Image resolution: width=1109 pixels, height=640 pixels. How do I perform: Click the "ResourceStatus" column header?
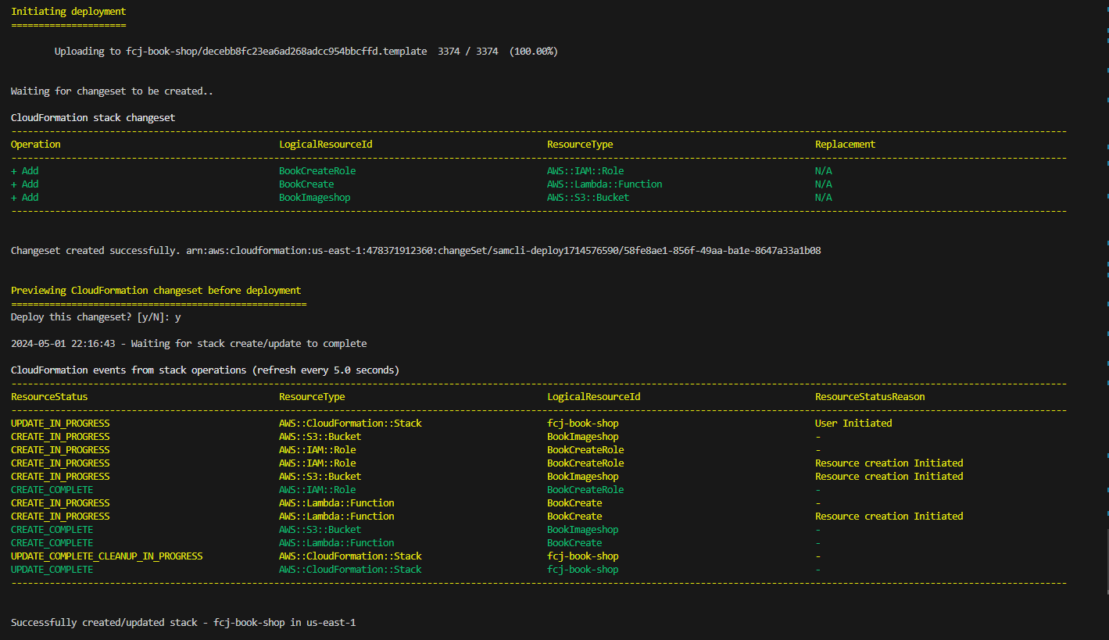pyautogui.click(x=49, y=397)
